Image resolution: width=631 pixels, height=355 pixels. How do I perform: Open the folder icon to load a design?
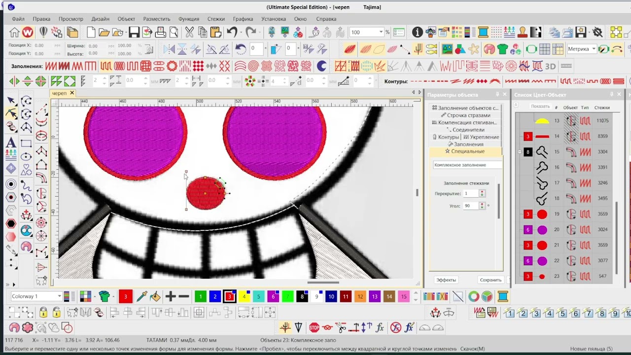point(104,33)
